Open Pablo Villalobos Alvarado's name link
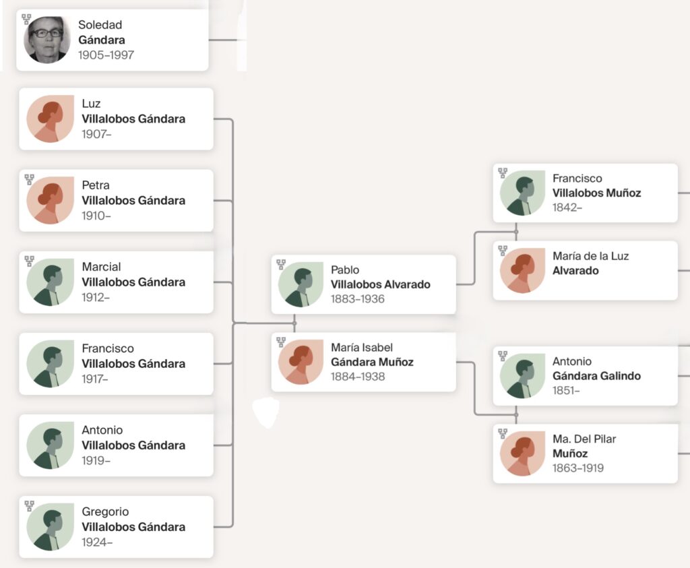This screenshot has width=690, height=568. coord(380,284)
